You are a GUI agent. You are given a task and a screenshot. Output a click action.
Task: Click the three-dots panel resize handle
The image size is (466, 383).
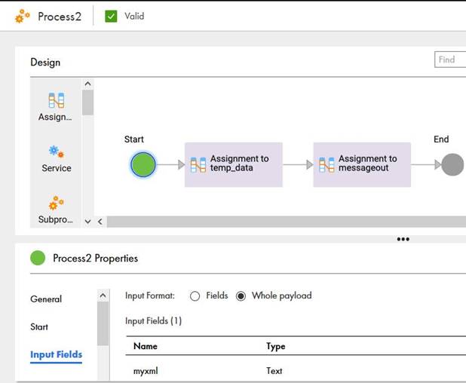coord(403,239)
